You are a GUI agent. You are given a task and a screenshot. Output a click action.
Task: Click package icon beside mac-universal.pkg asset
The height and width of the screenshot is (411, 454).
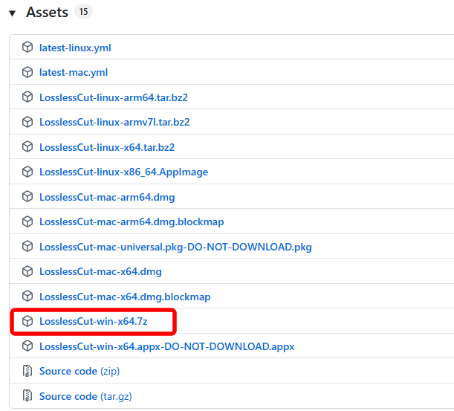click(27, 247)
